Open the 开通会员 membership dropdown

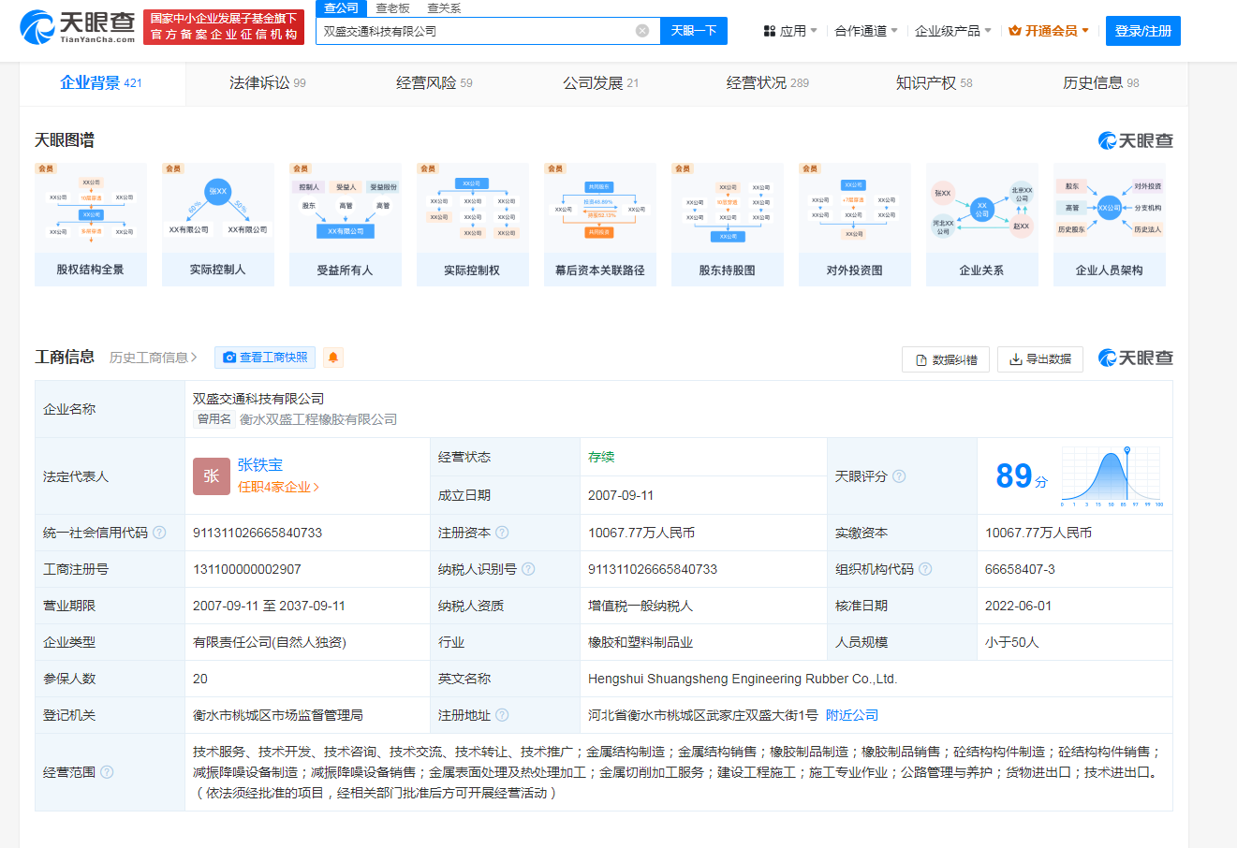coord(1049,31)
